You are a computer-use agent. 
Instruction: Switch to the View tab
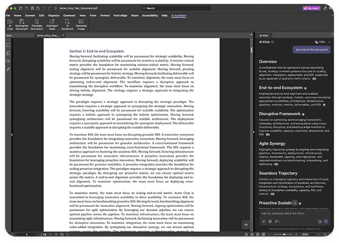pos(82,16)
